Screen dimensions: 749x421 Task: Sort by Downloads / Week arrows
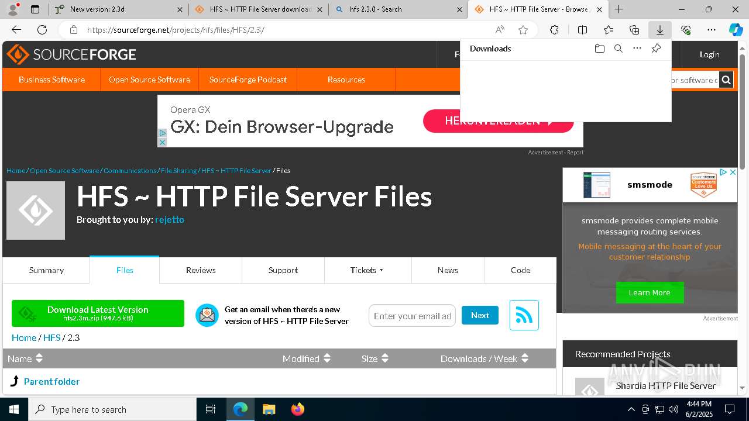(x=525, y=358)
